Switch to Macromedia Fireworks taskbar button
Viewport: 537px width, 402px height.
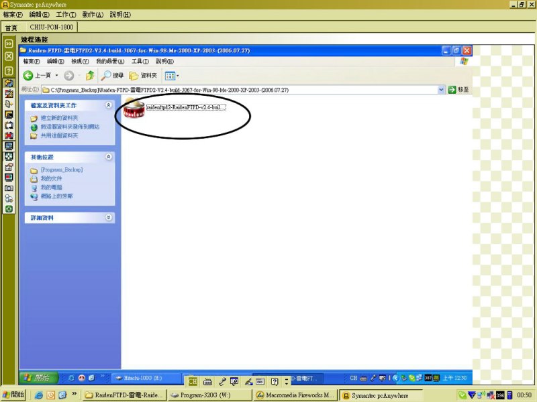[x=295, y=395]
